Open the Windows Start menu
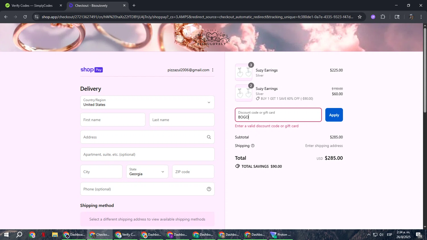Viewport: 427px width, 240px height. (x=6, y=235)
